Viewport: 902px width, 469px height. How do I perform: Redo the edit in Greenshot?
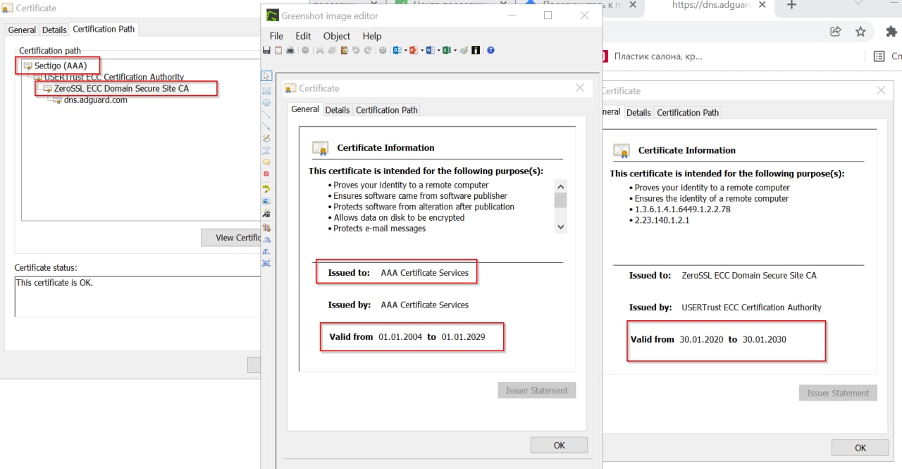(368, 50)
